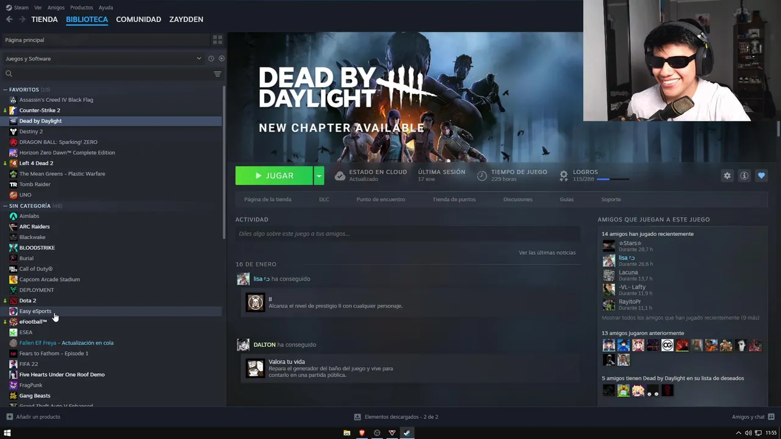Open Steam icon in taskbar
This screenshot has width=781, height=439.
[x=407, y=433]
